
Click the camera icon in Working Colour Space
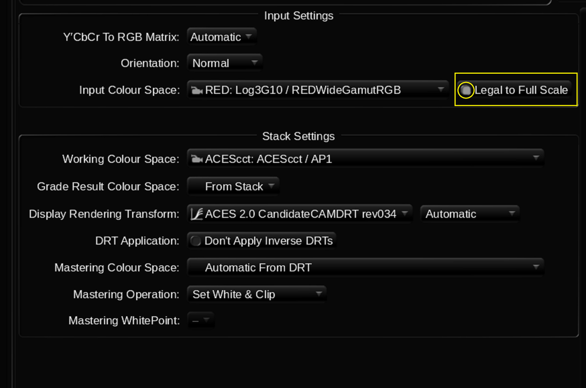[x=197, y=160]
